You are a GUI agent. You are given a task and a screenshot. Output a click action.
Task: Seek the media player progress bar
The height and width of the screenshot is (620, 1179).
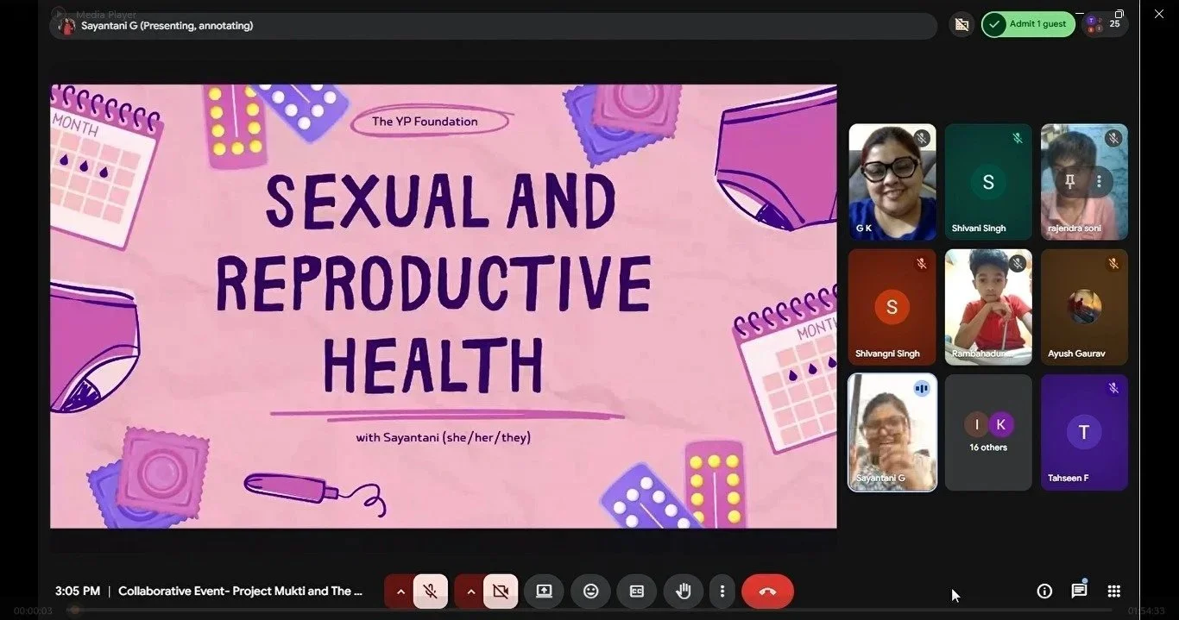pos(589,611)
